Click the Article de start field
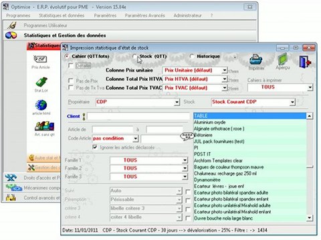321x240 pixels. (x=112, y=129)
